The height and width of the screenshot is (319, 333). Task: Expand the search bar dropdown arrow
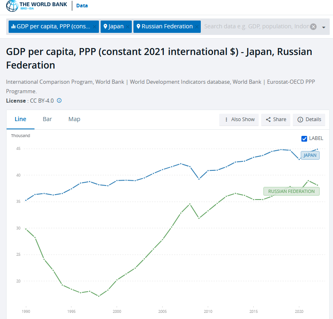pyautogui.click(x=324, y=27)
